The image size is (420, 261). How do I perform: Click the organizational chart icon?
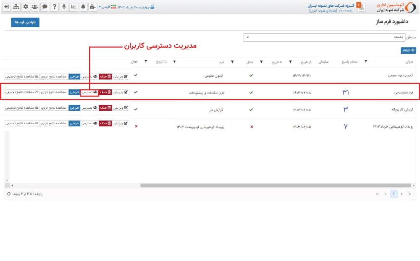click(16, 7)
